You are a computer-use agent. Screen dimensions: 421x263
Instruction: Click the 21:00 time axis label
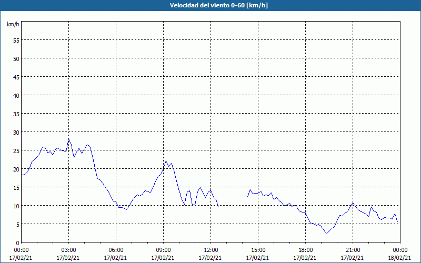(x=353, y=250)
